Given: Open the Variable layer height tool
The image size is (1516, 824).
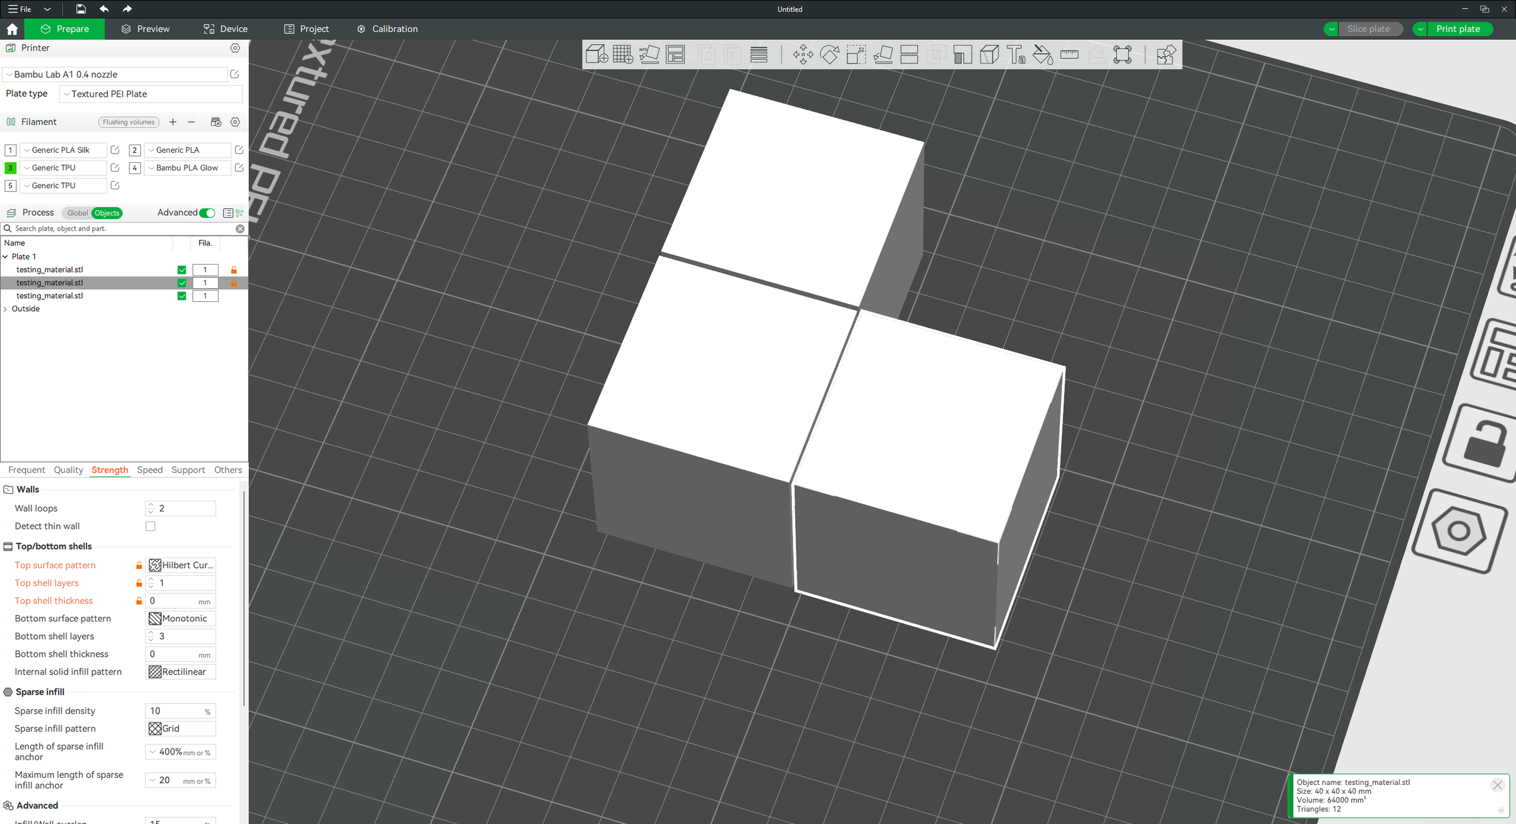Looking at the screenshot, I should click(759, 55).
